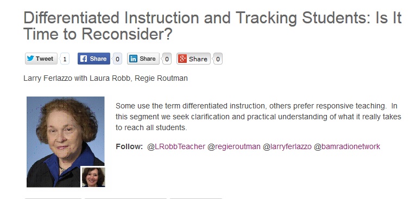Open the @bamradionetwork link
Screen dimensions: 417x199
347,146
